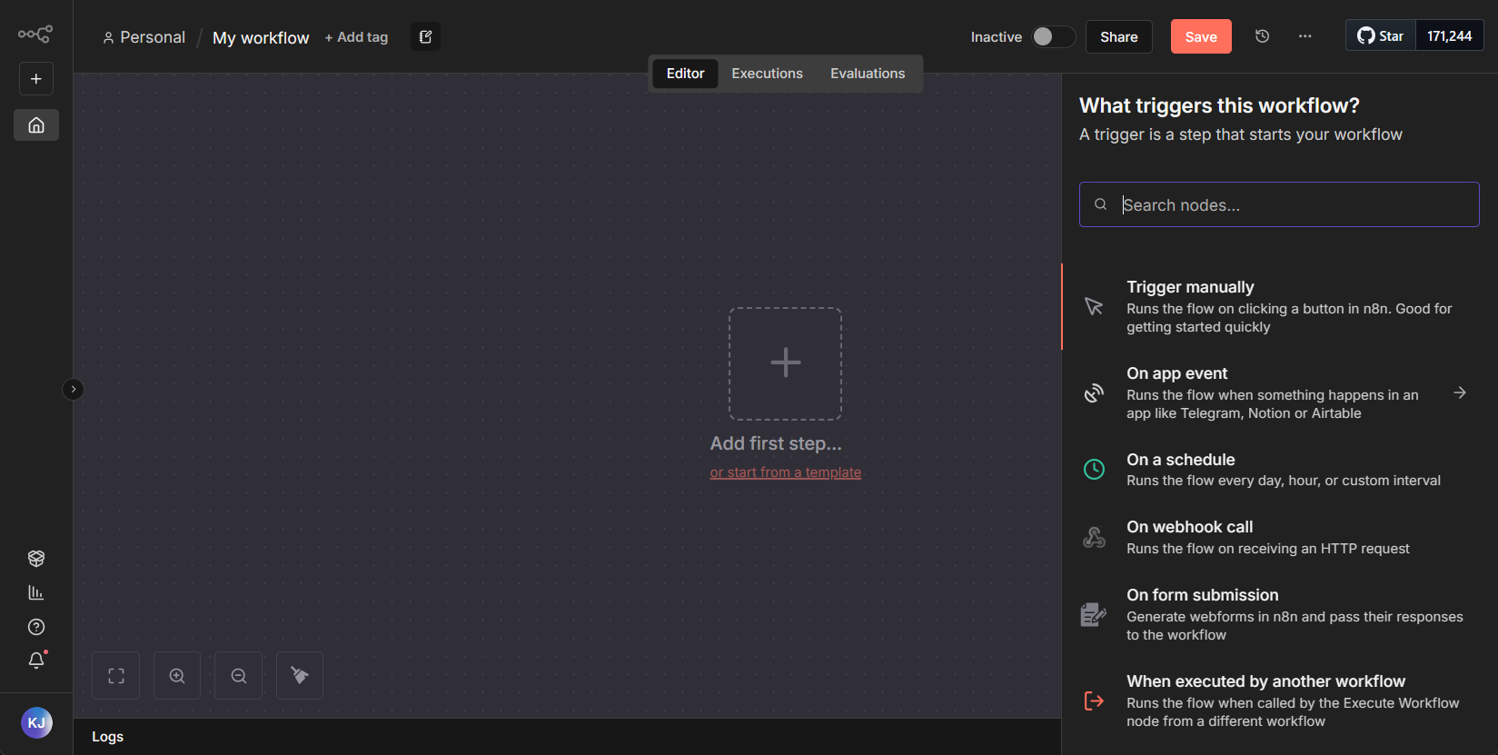Click the n8n logo icon
The image size is (1498, 755).
point(35,35)
